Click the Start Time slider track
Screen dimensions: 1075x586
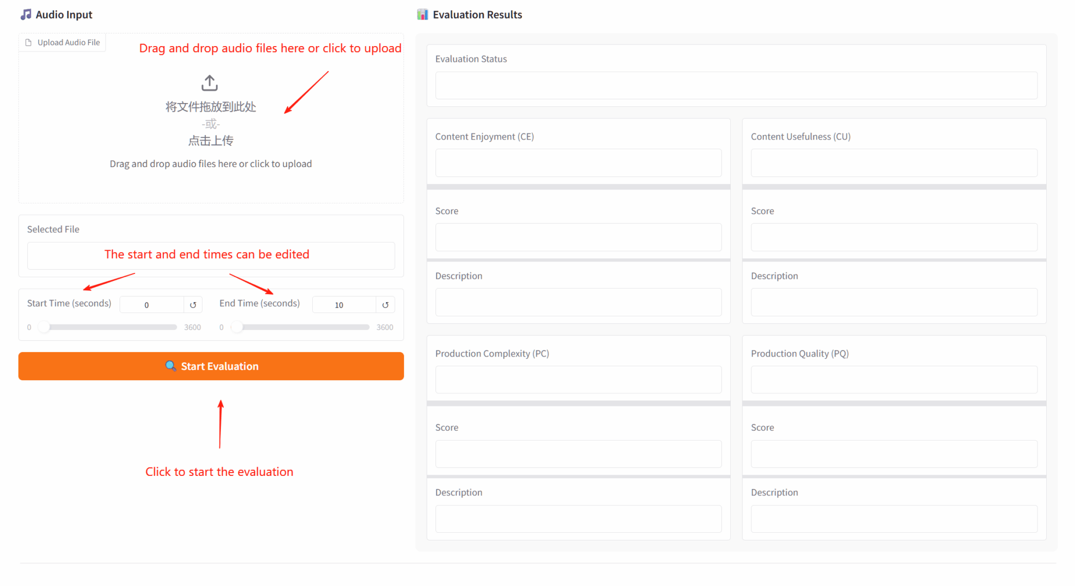111,327
